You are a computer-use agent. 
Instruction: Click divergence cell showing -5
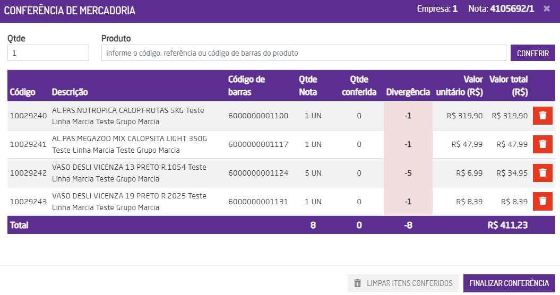tap(408, 173)
